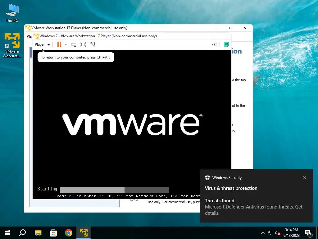Open the Action Center notifications icon
Screen dimensions: 318x239
(x=308, y=233)
